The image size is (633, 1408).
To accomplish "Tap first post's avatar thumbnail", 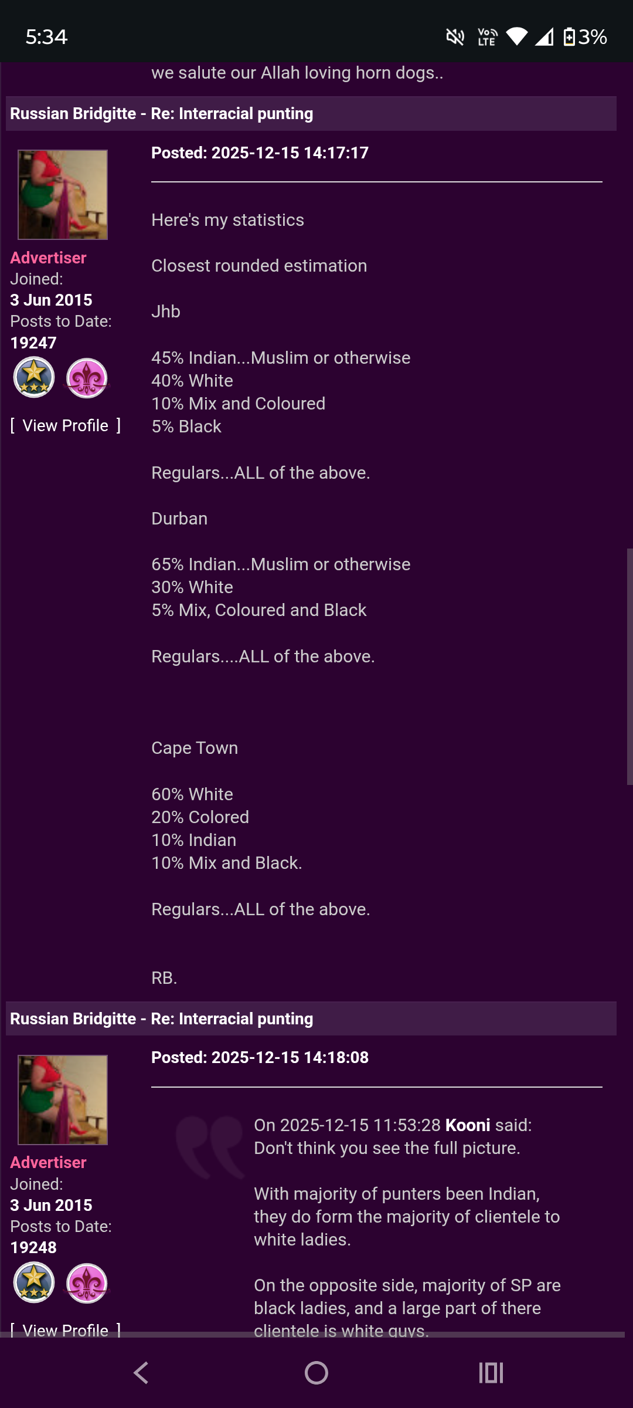I will 63,195.
